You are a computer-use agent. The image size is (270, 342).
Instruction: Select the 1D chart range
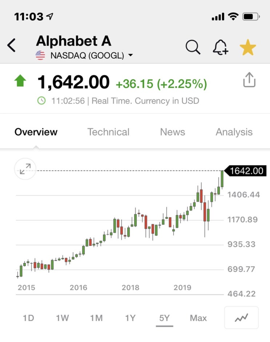coord(28,318)
